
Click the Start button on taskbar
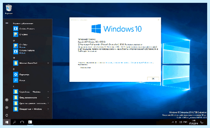click(7, 122)
